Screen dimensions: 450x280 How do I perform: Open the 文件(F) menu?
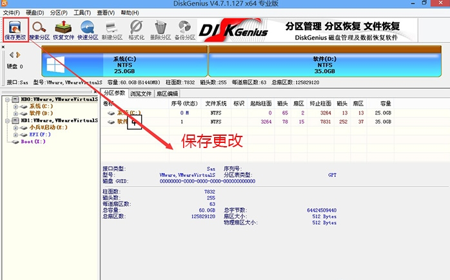12,12
